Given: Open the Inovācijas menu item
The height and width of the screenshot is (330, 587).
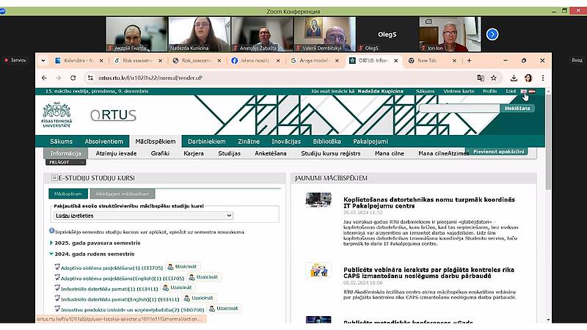Looking at the screenshot, I should (x=286, y=142).
